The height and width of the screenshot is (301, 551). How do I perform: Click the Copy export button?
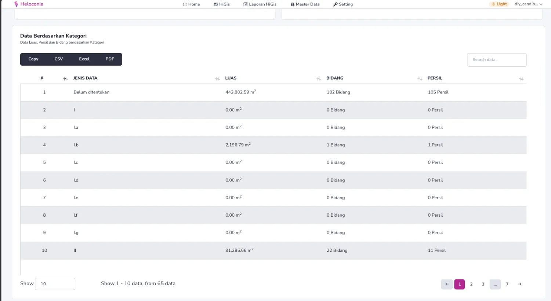[x=33, y=59]
